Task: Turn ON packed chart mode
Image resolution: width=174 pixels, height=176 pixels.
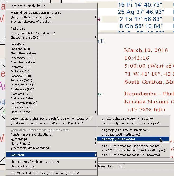Action: (45, 173)
